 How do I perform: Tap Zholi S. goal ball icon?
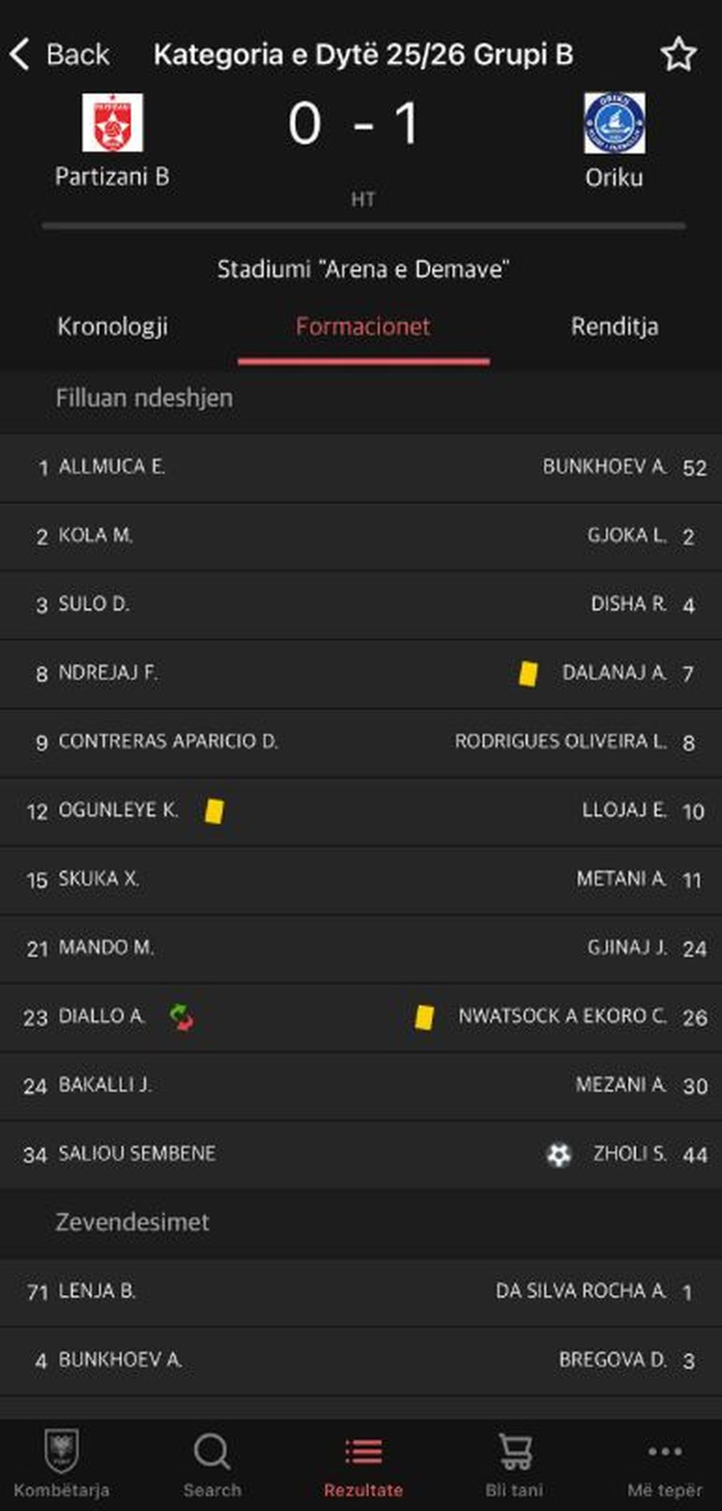point(559,1155)
